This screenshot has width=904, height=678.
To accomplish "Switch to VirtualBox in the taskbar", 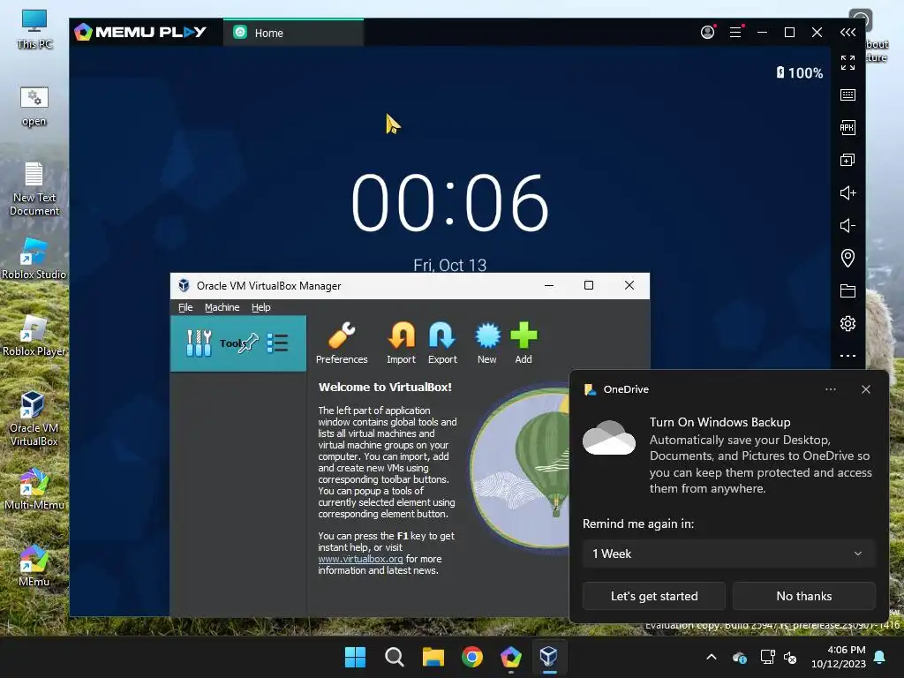I will 549,657.
